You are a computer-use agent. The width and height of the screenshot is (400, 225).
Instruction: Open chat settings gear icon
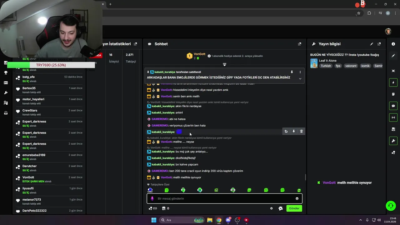(271, 208)
